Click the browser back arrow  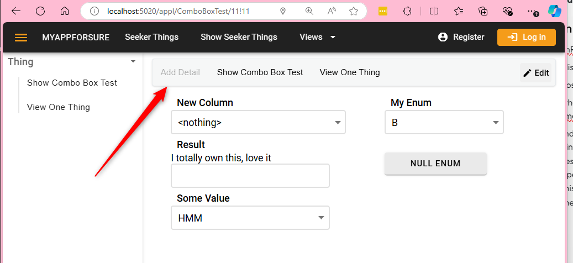pos(16,11)
